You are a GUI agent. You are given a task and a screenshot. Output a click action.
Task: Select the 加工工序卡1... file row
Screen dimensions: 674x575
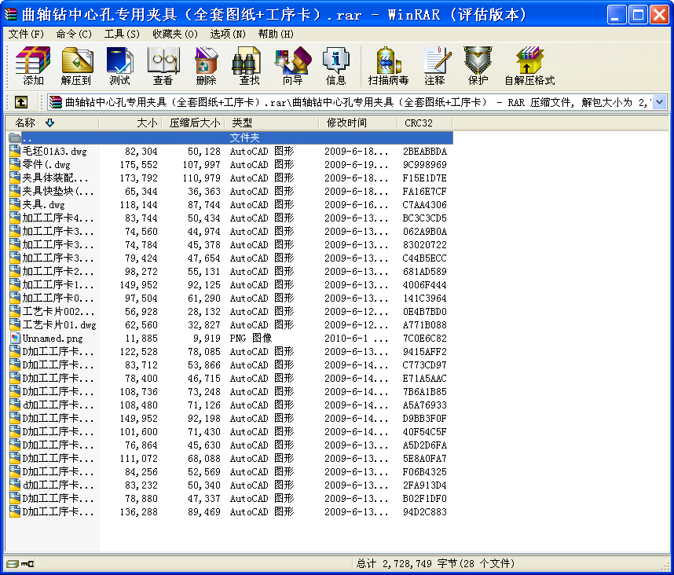tap(230, 285)
